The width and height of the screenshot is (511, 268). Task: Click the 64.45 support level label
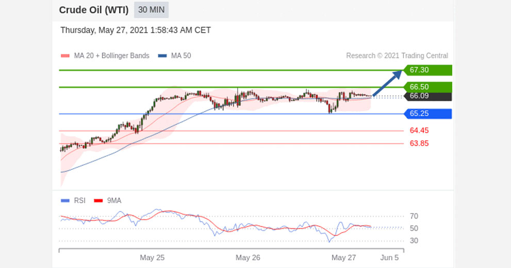click(419, 131)
